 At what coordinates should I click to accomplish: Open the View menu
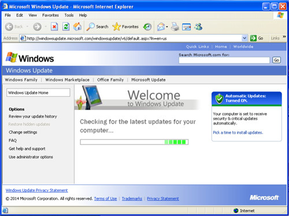pyautogui.click(x=32, y=15)
